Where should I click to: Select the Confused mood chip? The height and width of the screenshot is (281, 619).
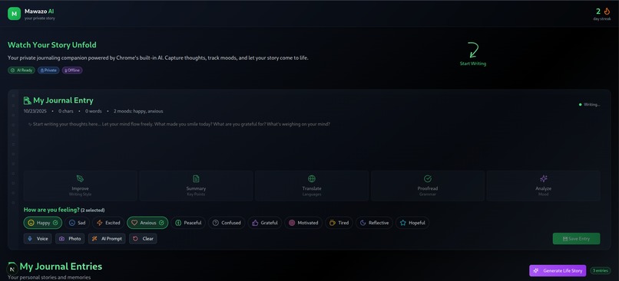coord(227,223)
